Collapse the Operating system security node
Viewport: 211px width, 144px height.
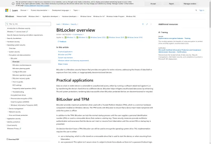coord(6,45)
